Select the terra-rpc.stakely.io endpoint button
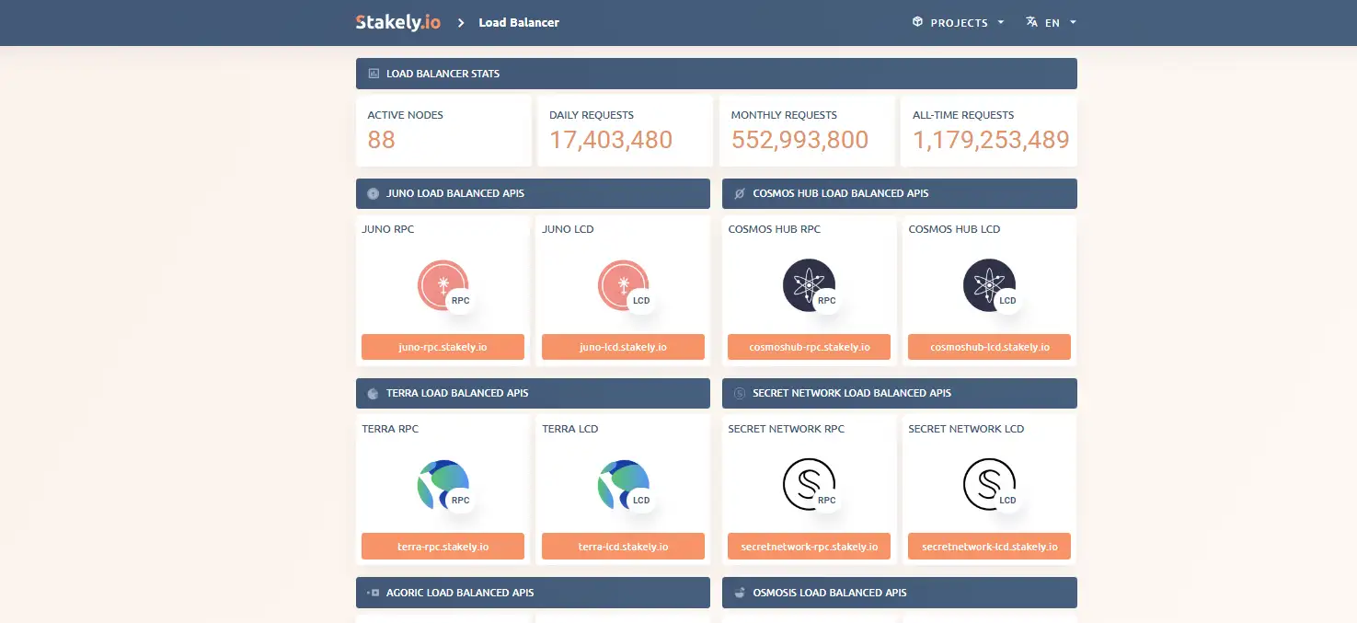This screenshot has height=623, width=1357. tap(443, 547)
